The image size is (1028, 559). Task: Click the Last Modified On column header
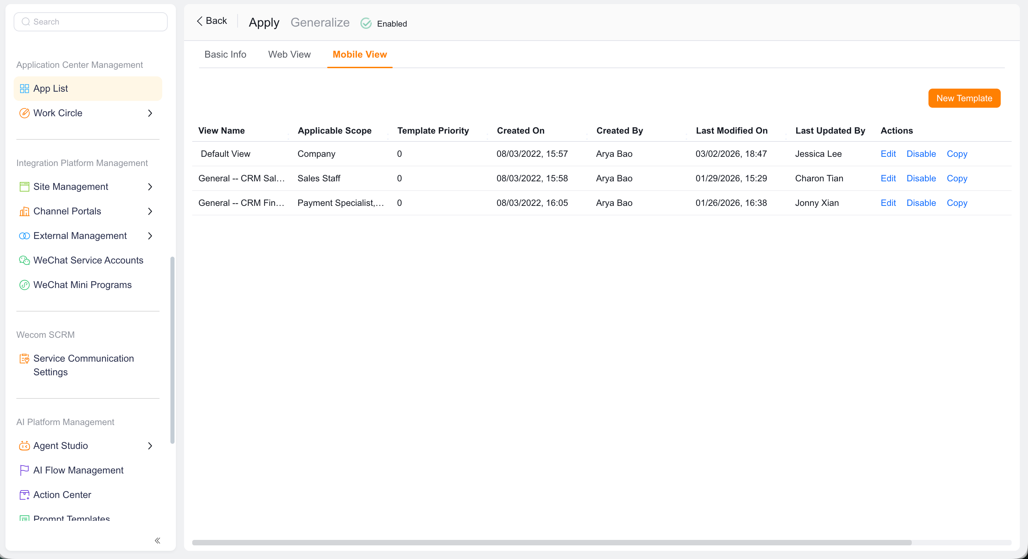[x=731, y=131]
